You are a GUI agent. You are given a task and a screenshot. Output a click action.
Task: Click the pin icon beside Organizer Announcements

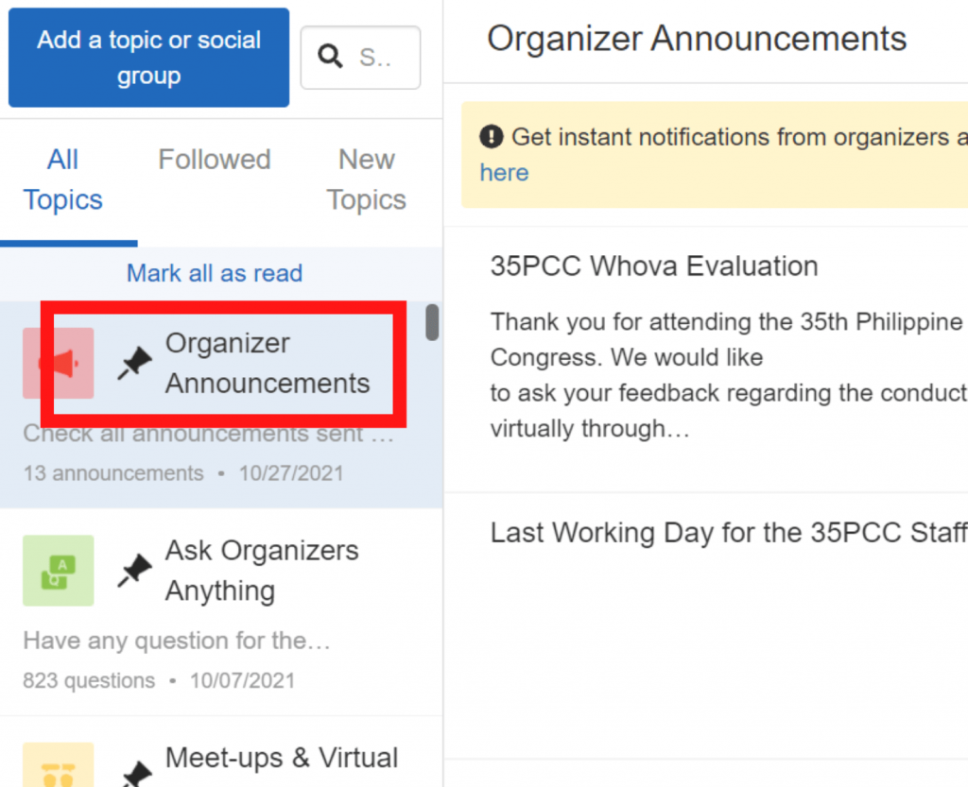134,364
